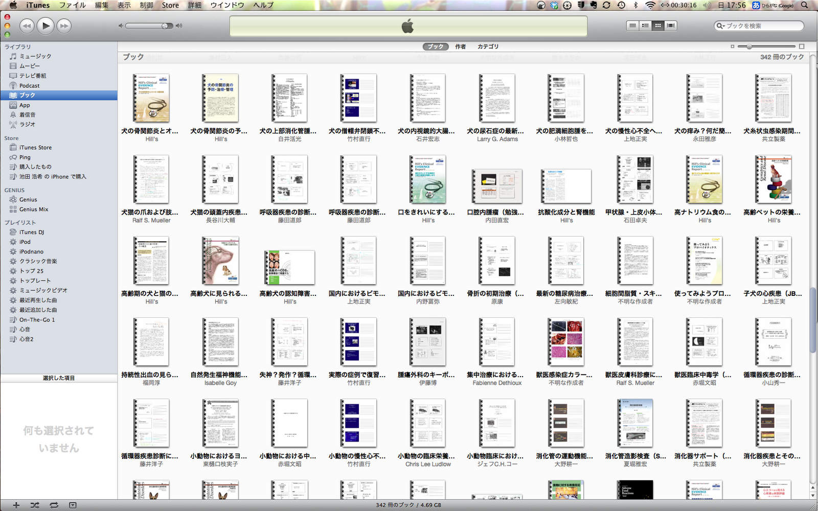818x511 pixels.
Task: Open クラシック音楽 smart playlist
Action: 38,262
